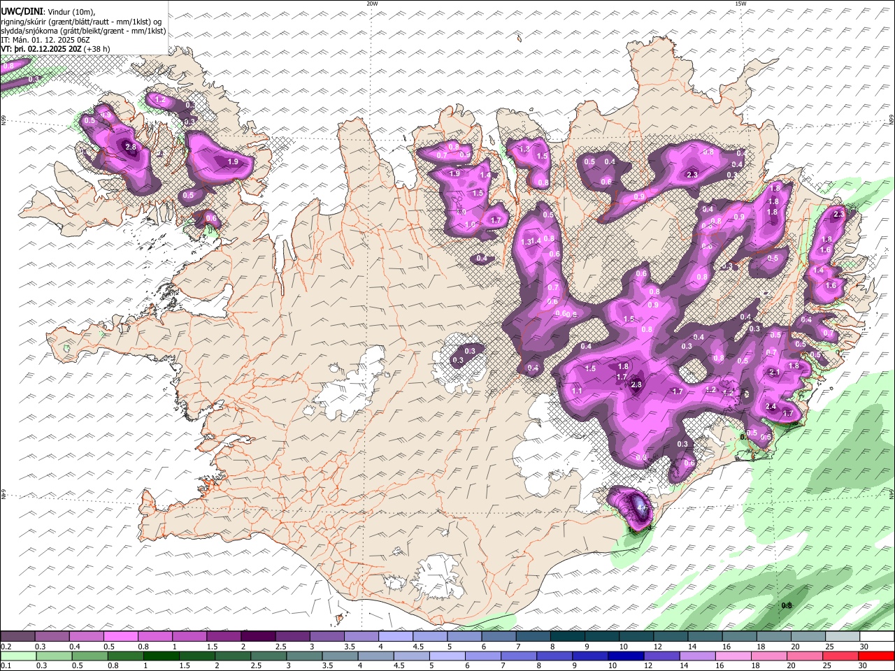Screen dimensions: 895x671
Task: Click the red swatch labeled 30 in the lower legend row
Action: pyautogui.click(x=875, y=656)
